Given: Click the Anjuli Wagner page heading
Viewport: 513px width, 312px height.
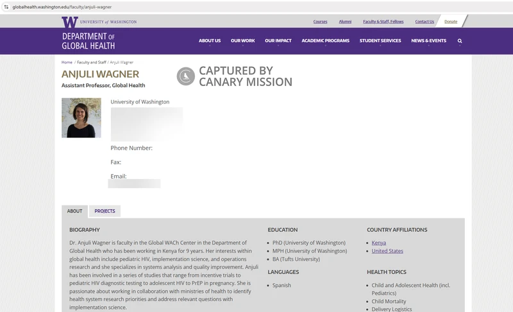Looking at the screenshot, I should 100,74.
